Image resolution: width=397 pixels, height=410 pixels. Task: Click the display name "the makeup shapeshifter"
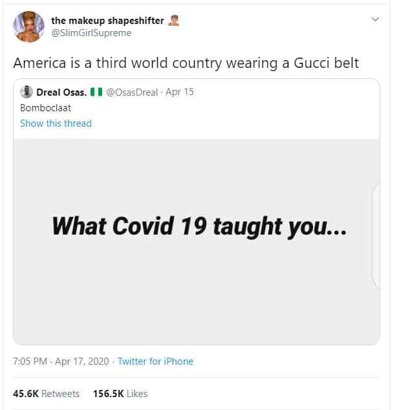click(107, 21)
